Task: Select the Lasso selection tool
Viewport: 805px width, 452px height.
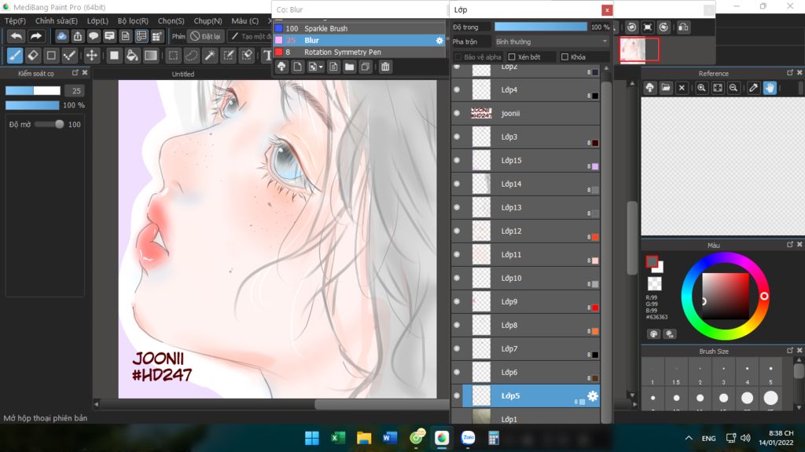Action: pyautogui.click(x=192, y=56)
